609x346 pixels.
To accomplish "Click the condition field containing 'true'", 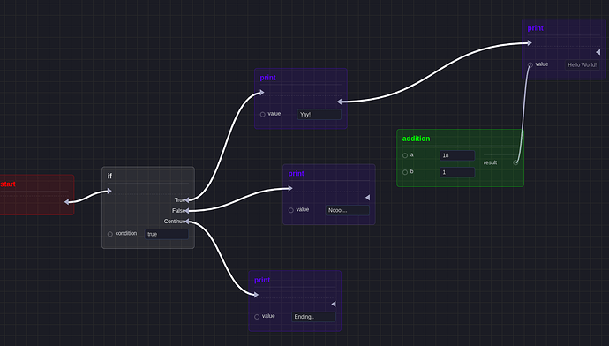I will click(167, 234).
